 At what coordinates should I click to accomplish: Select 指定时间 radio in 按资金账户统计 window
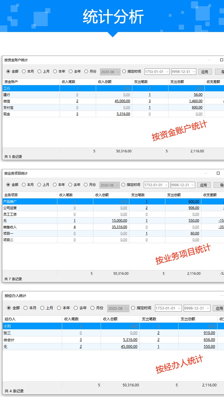(131, 71)
